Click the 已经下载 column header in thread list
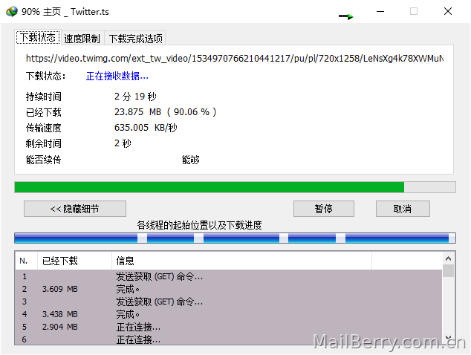The image size is (471, 355). (74, 261)
